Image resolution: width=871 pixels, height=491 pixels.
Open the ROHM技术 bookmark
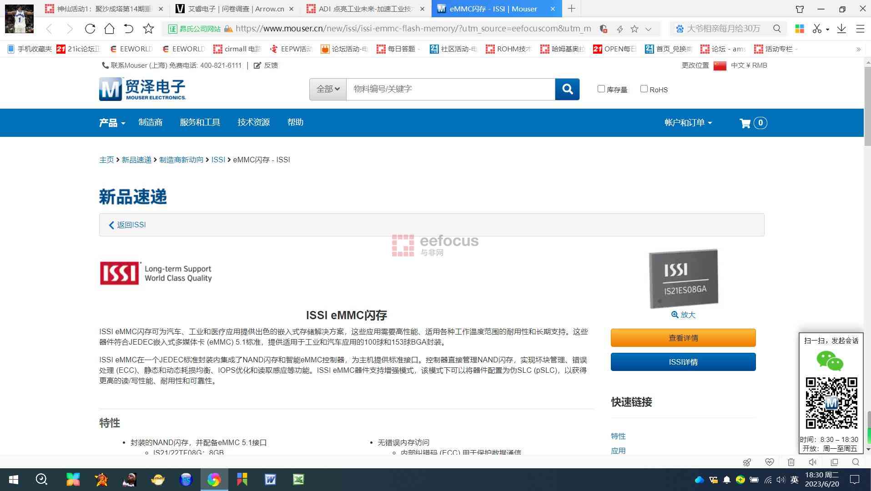pos(509,49)
